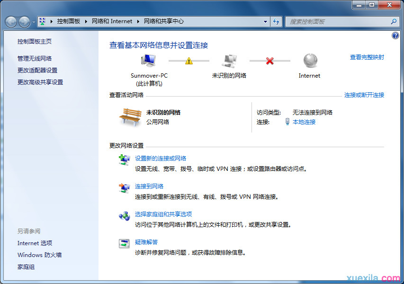Expand the breadcrumb chevron after 网络和 Internet
The height and width of the screenshot is (284, 404).
(x=137, y=21)
